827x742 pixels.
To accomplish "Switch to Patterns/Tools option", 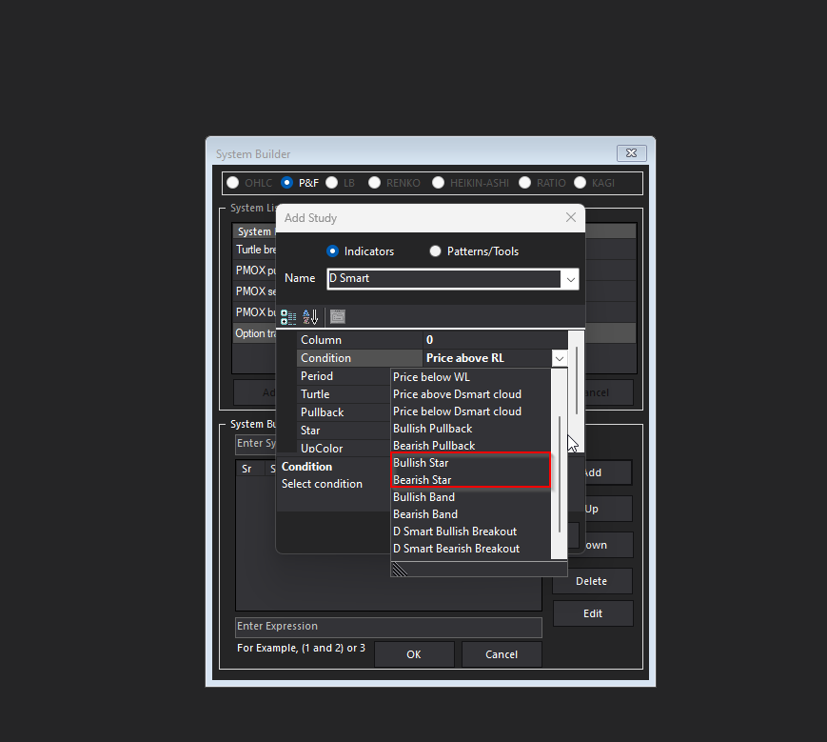I will [435, 251].
